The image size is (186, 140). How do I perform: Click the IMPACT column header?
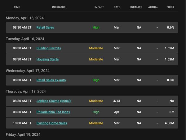[99, 7]
